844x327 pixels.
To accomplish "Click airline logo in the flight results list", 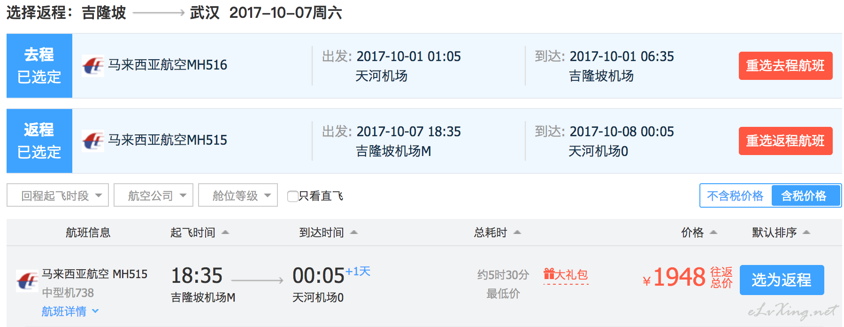I will click(x=27, y=280).
